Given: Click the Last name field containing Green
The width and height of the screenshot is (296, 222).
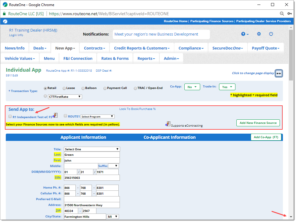Looking at the screenshot, I should coord(92,155).
